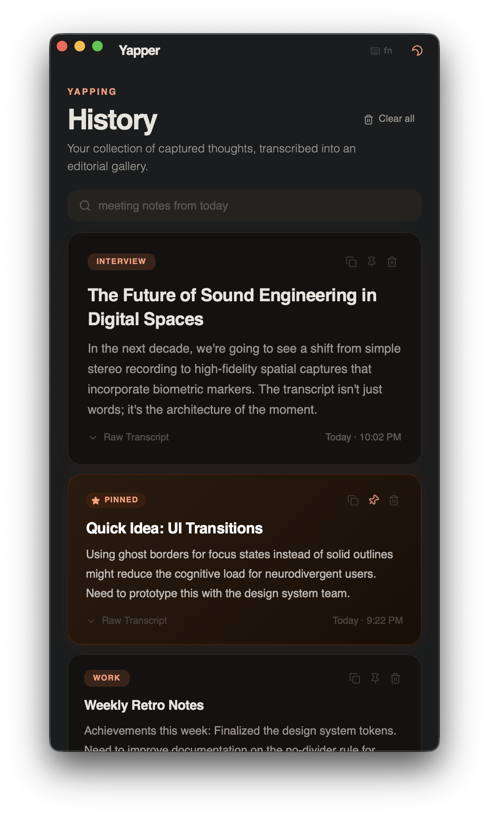Delete the Weekly Retro Notes card
The width and height of the screenshot is (489, 817).
[x=396, y=678]
